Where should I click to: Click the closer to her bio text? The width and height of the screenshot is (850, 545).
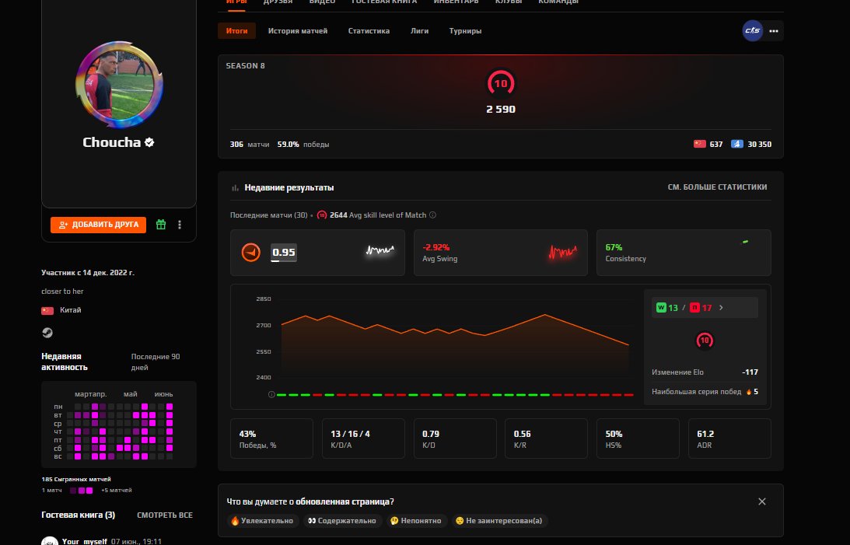tap(62, 292)
